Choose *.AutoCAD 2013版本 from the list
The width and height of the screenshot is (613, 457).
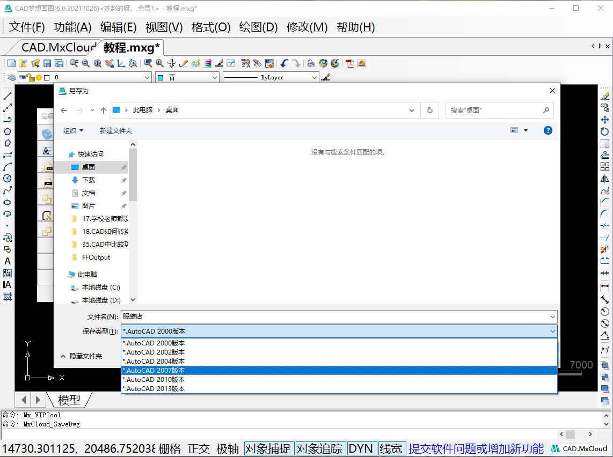(339, 389)
